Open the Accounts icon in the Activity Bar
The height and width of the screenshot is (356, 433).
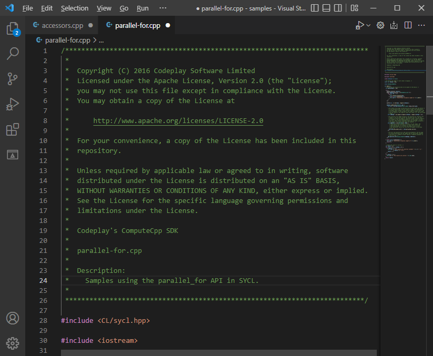[x=13, y=318]
